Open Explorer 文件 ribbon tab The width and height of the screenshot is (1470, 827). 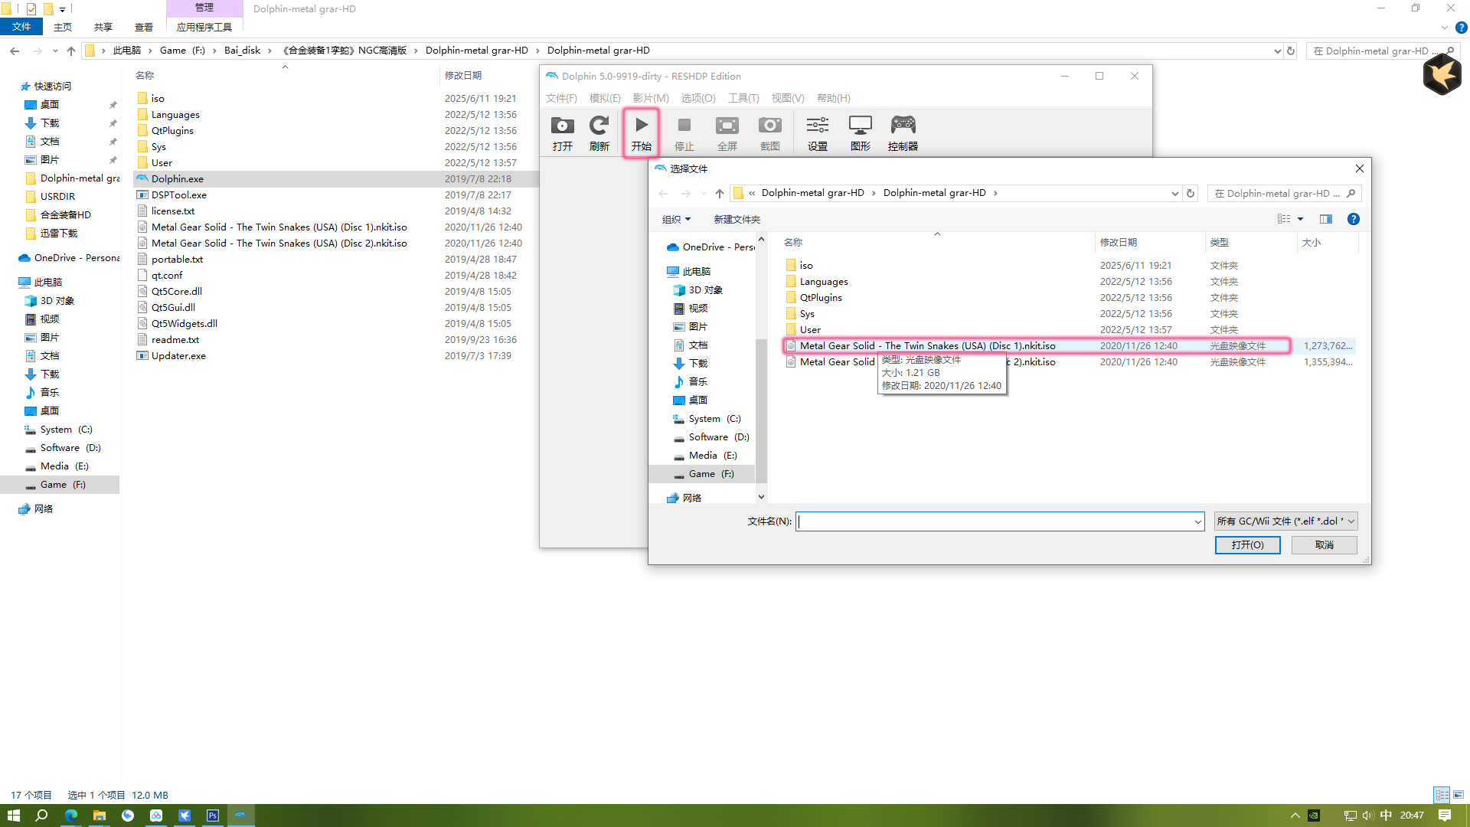21,27
